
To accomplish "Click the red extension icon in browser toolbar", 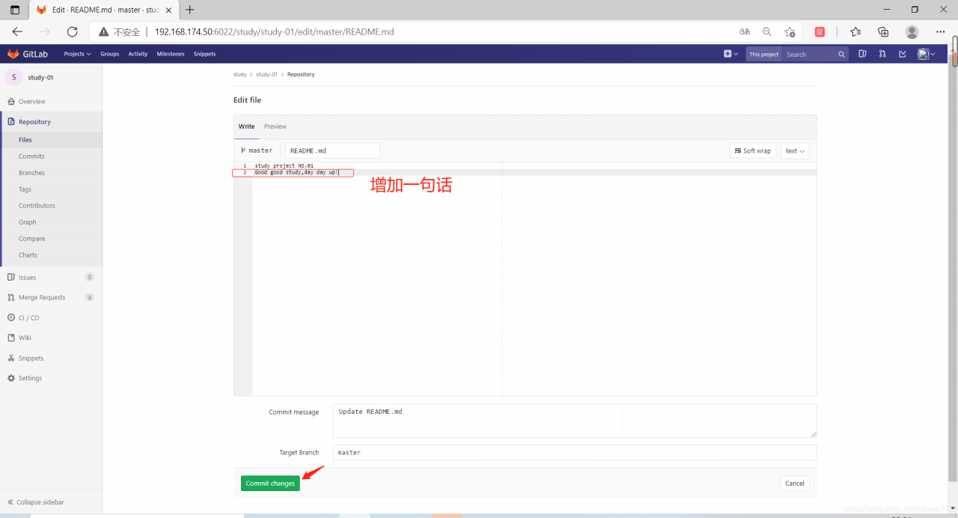I will coord(820,31).
